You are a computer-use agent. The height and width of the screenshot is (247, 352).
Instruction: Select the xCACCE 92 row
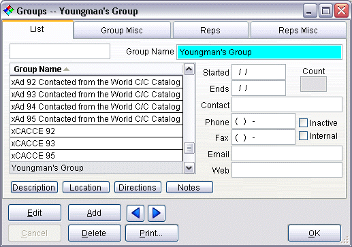pos(97,131)
